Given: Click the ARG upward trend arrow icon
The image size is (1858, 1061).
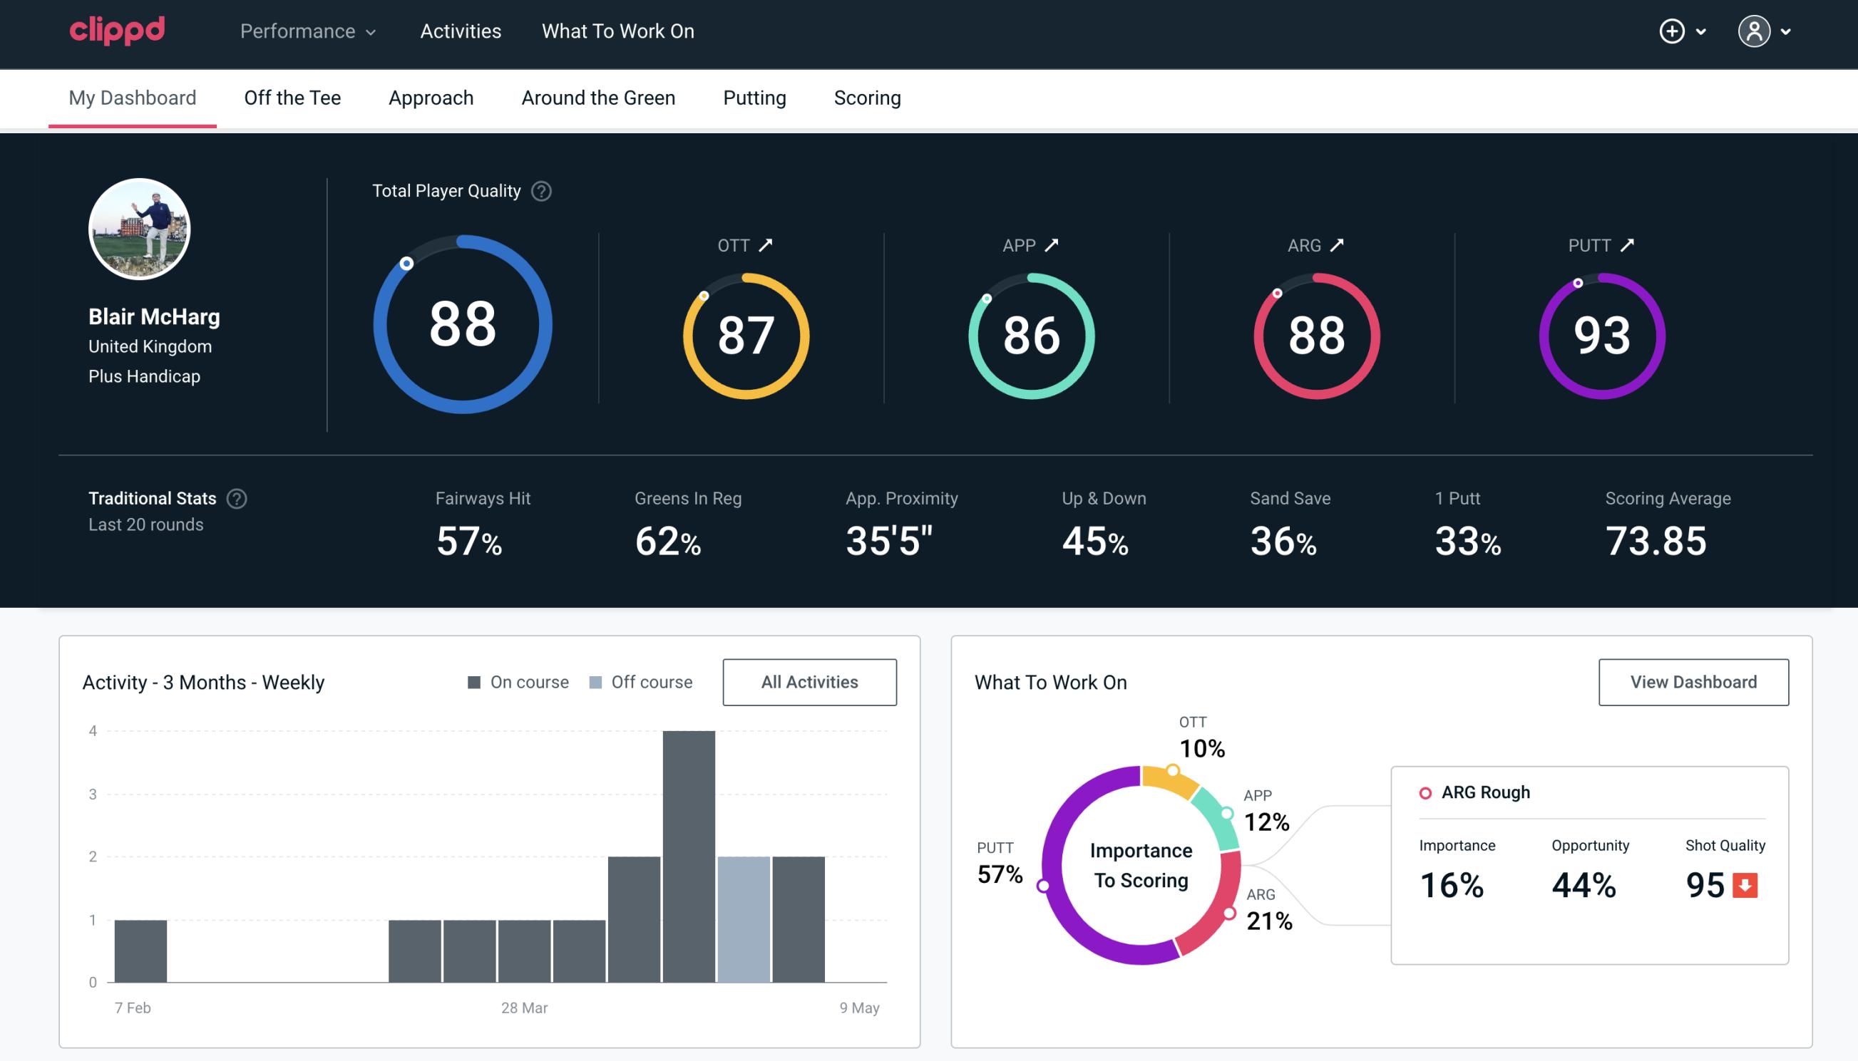Looking at the screenshot, I should point(1339,245).
